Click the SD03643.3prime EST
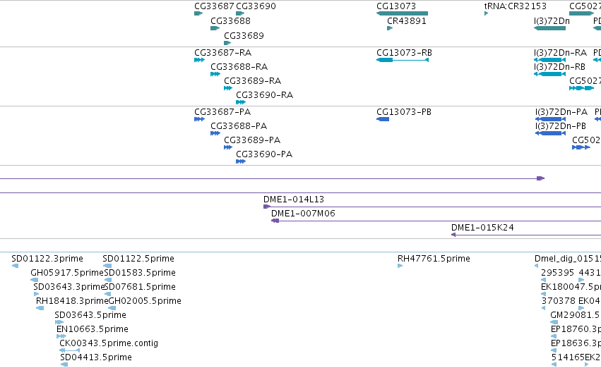The image size is (601, 368). tap(36, 294)
